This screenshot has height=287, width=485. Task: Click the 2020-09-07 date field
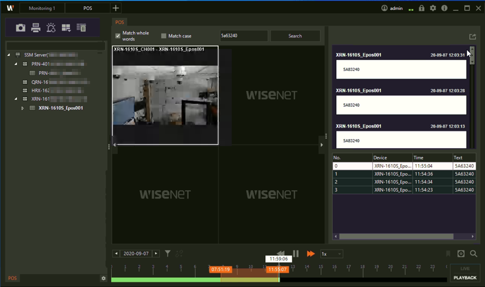(136, 254)
